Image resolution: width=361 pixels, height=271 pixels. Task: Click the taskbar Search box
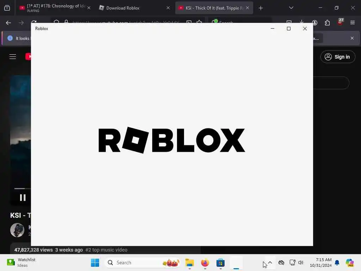(x=142, y=263)
